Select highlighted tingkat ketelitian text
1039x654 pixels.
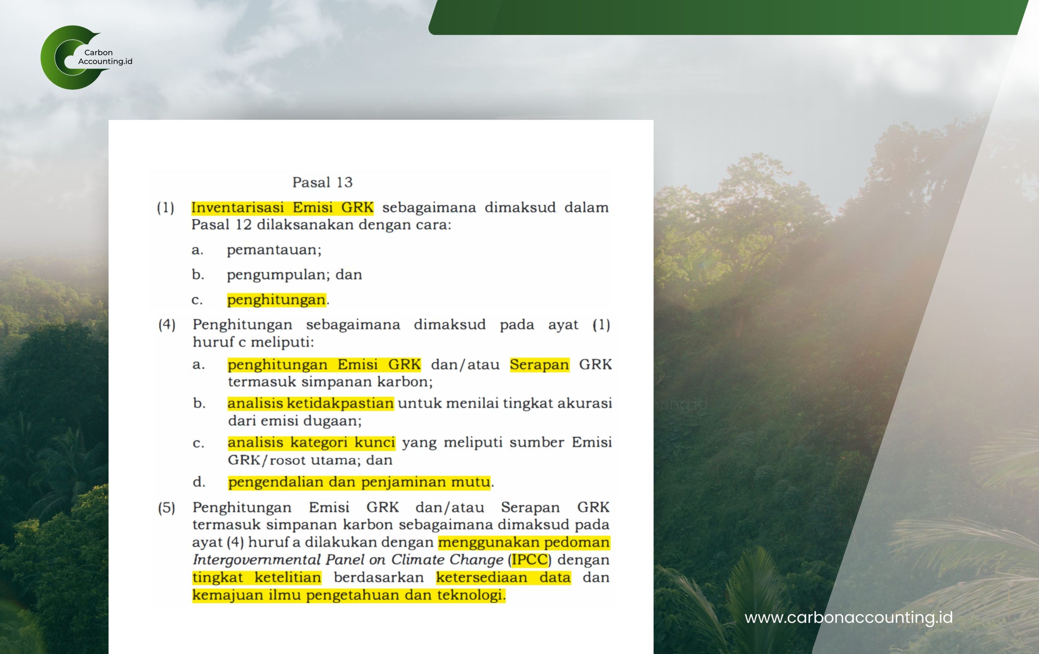pos(257,578)
